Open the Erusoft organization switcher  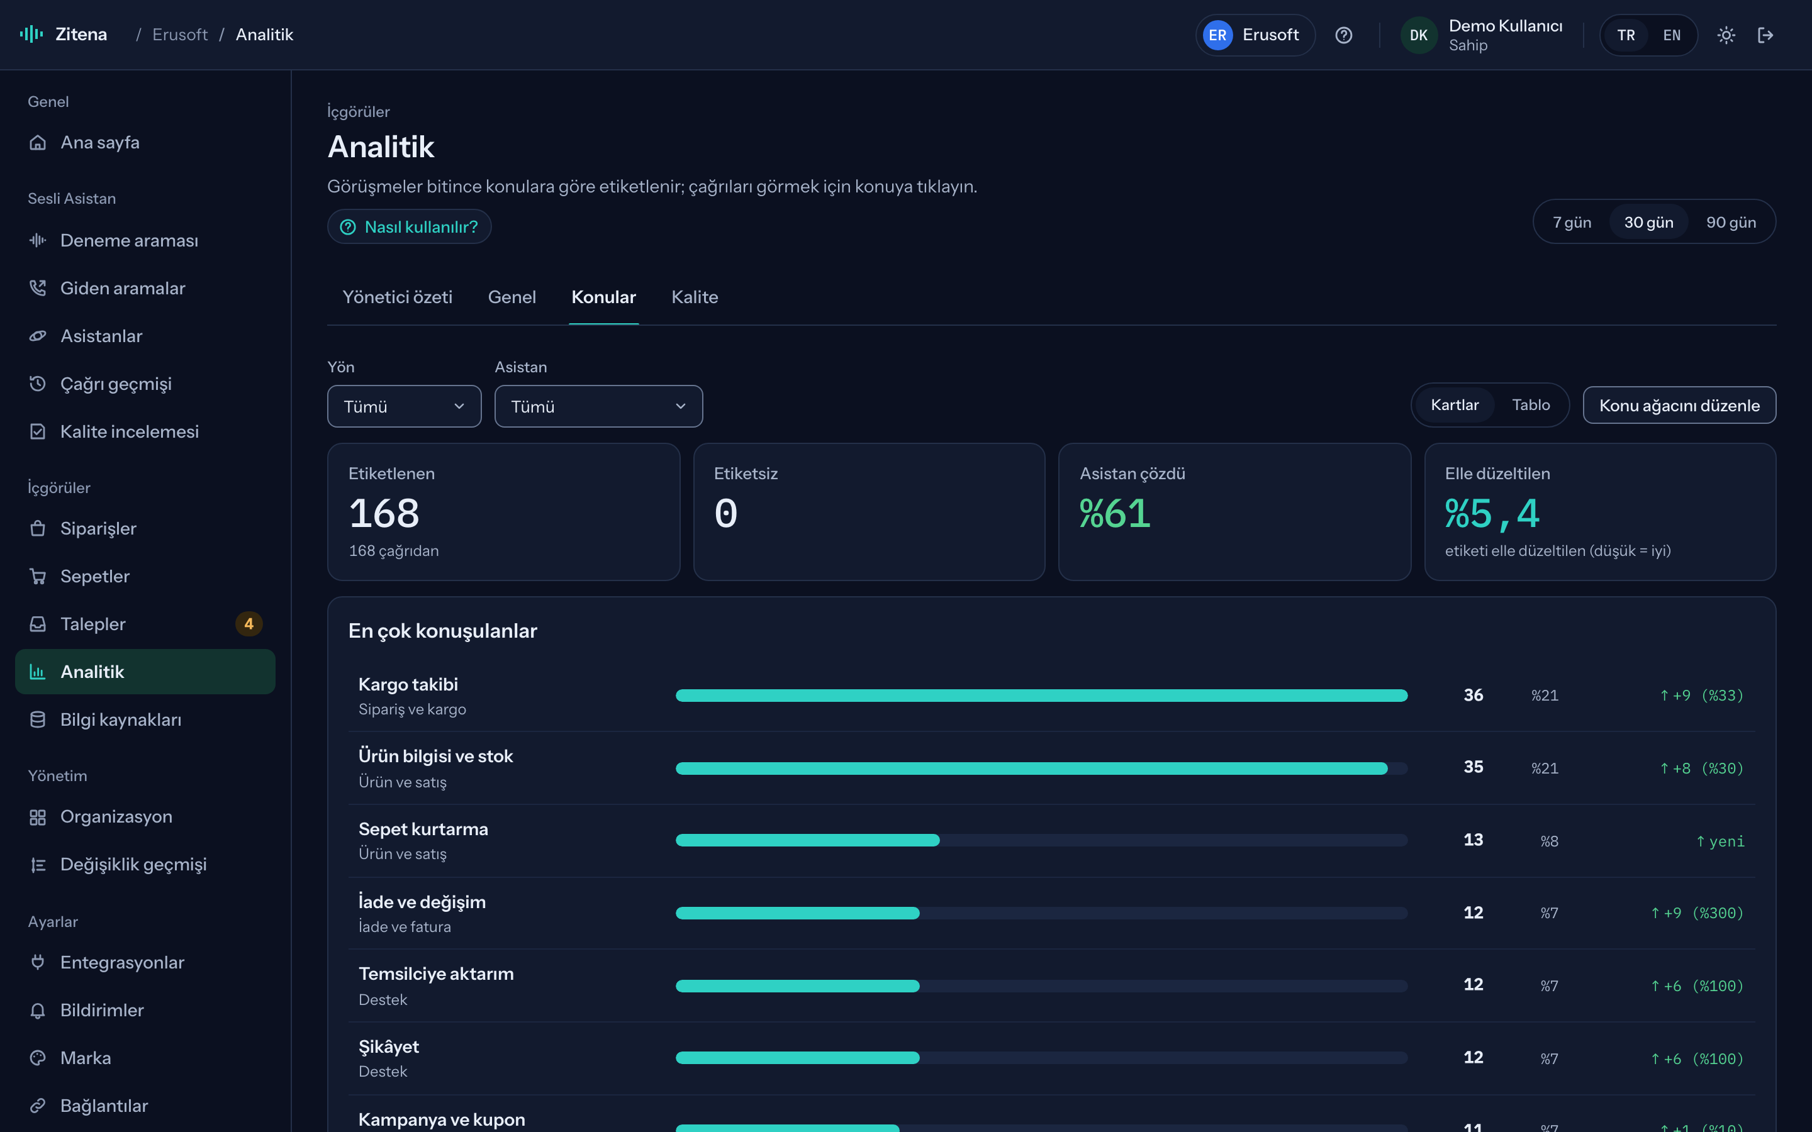(1255, 35)
